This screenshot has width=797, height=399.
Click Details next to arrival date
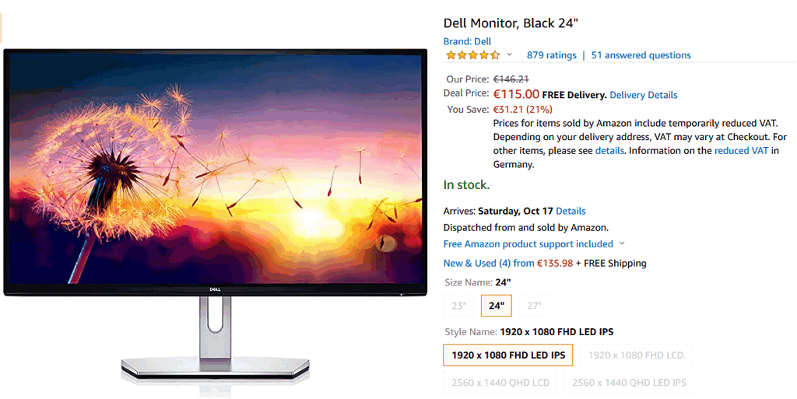click(x=571, y=212)
